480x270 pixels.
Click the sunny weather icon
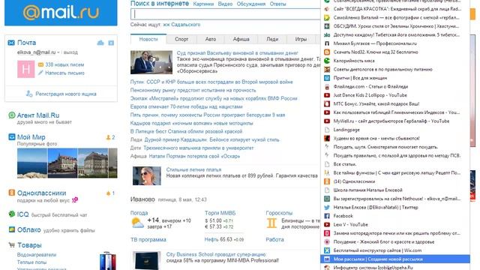137,223
